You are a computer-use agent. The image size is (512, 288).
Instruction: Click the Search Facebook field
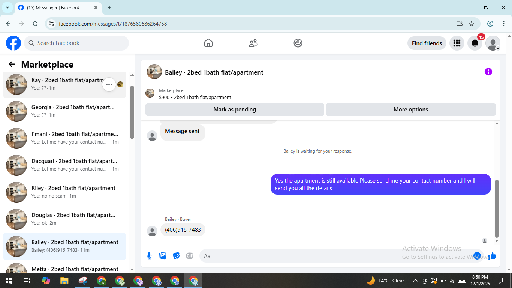76,43
